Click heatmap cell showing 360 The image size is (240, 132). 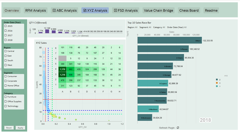point(62,64)
